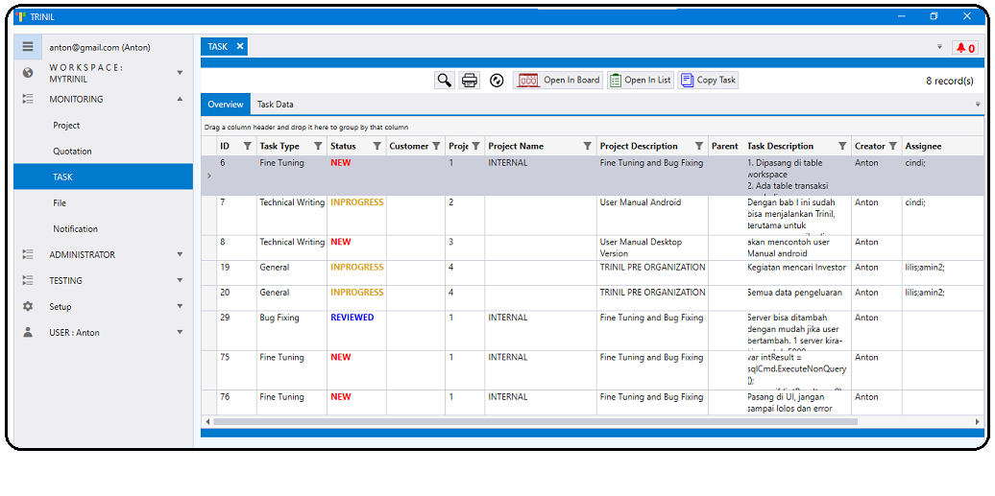
Task: Open the Status column filter icon
Action: click(x=376, y=147)
